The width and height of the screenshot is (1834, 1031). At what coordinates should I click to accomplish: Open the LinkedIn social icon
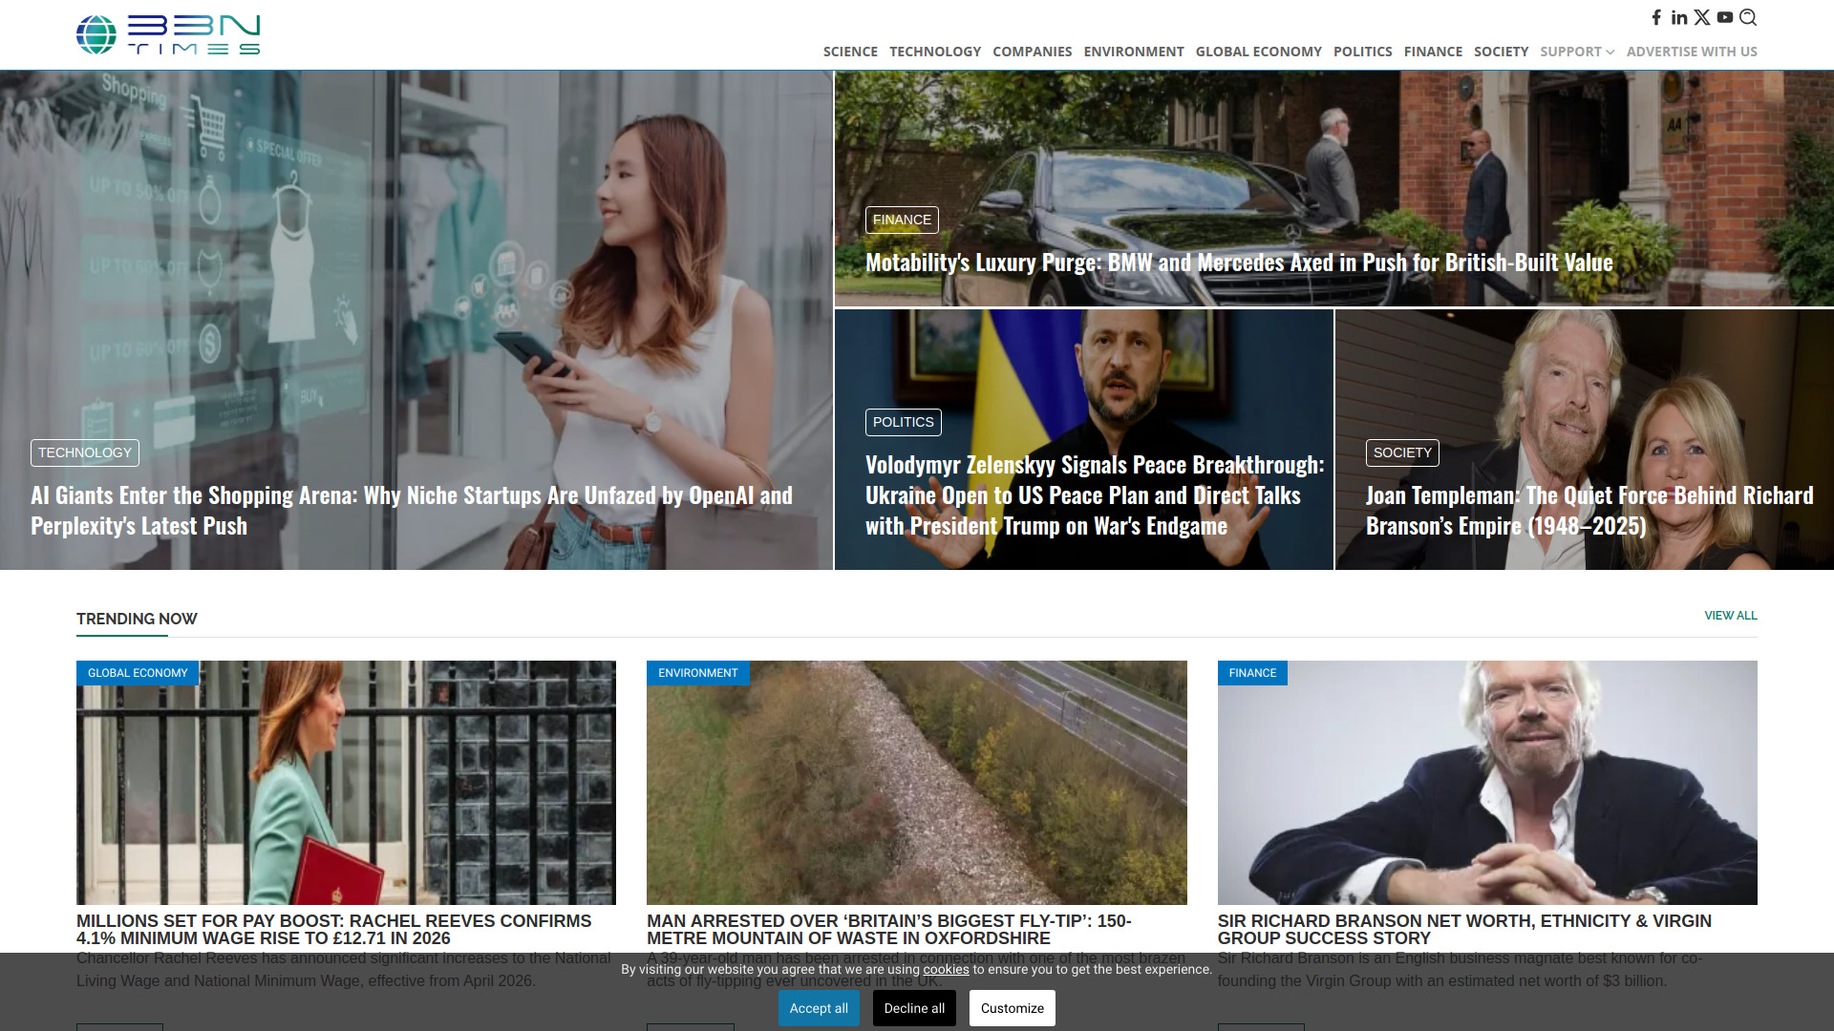pos(1679,17)
